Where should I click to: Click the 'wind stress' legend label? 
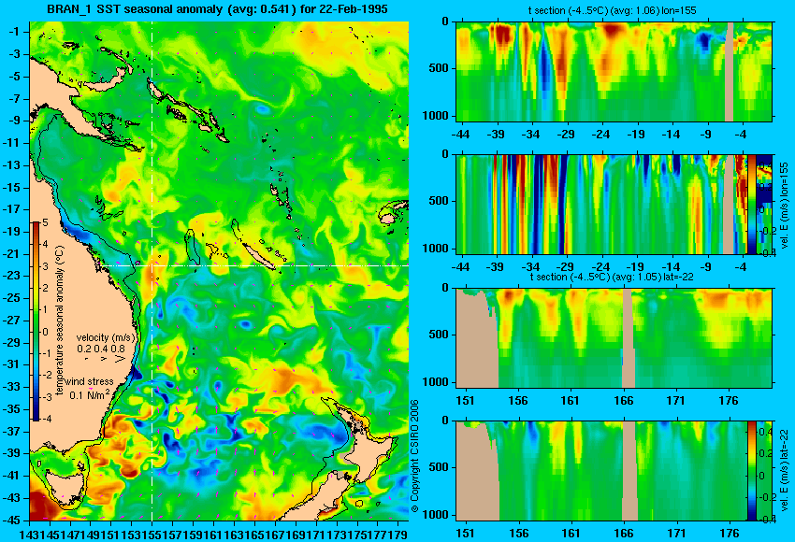pos(89,381)
